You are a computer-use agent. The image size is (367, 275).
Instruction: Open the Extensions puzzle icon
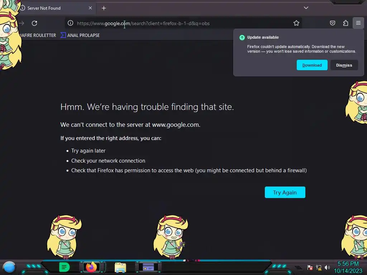tap(345, 23)
